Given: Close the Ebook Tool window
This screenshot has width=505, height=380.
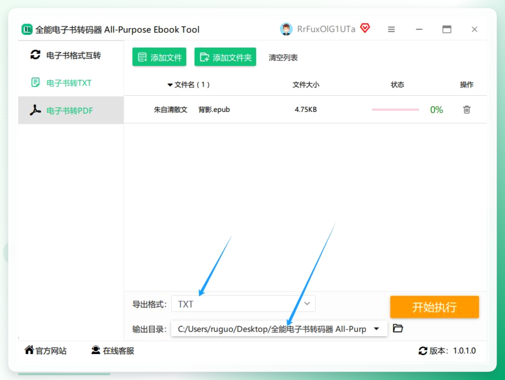Looking at the screenshot, I should 474,29.
